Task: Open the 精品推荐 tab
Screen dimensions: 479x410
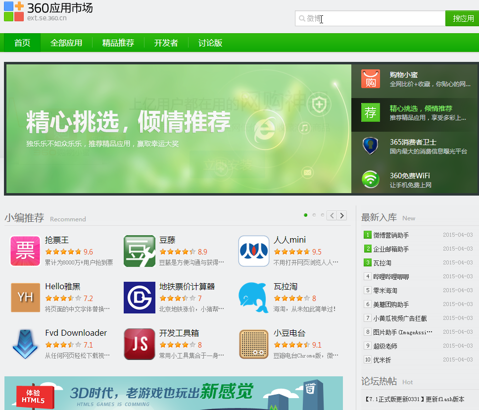Action: point(118,43)
